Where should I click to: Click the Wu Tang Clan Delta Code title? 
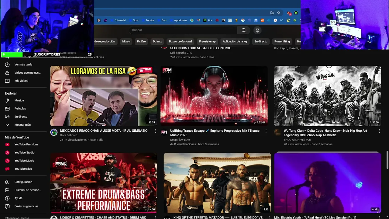click(x=325, y=133)
